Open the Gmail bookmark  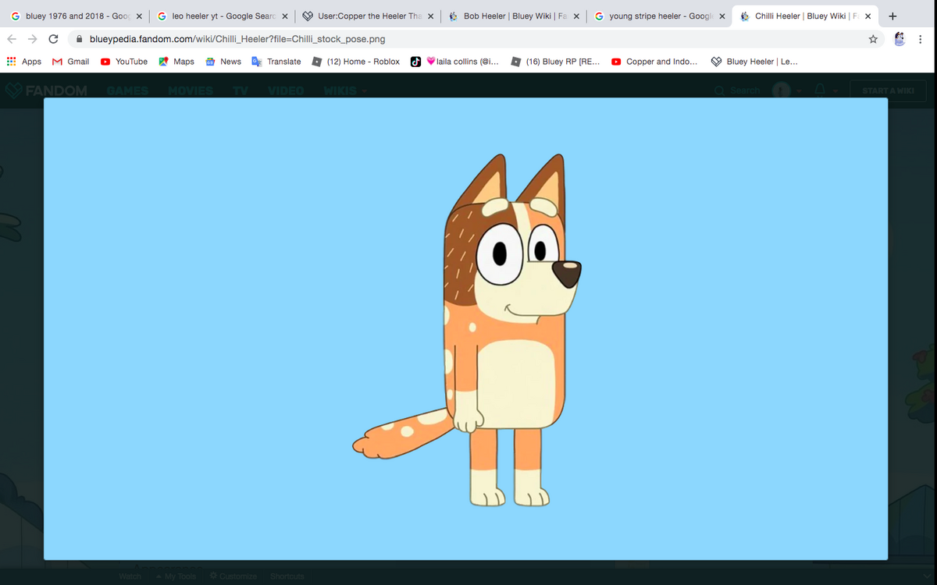[x=70, y=62]
